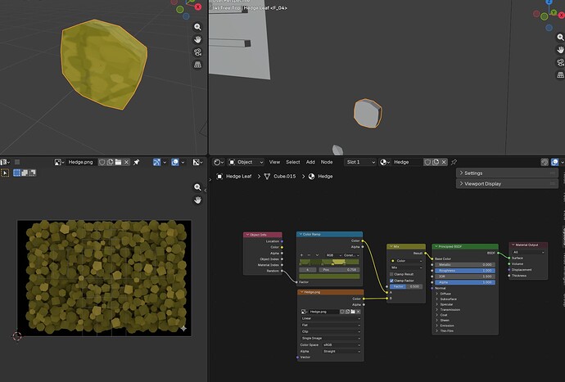This screenshot has height=382, width=565.
Task: Open image browse dropdown beside Hedge.png field
Action: coord(59,163)
